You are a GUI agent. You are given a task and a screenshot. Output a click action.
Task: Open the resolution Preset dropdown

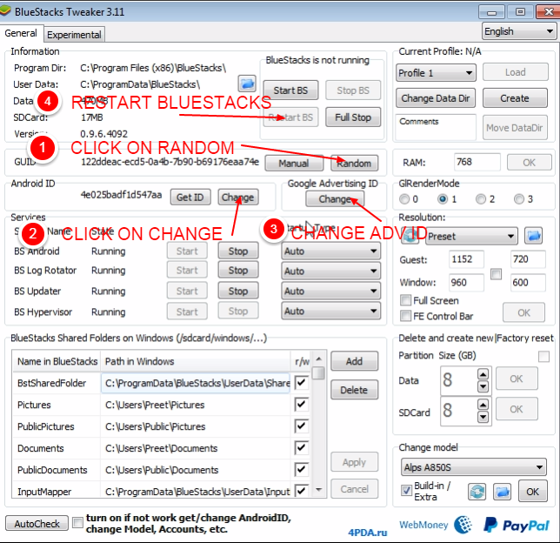(x=471, y=237)
